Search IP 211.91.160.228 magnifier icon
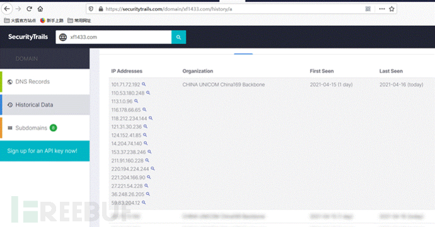This screenshot has height=227, width=435. tap(148, 160)
